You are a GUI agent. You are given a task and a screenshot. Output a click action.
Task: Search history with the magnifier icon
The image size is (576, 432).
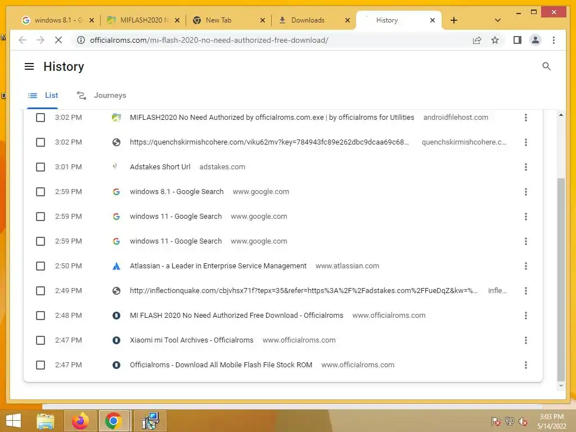[546, 66]
